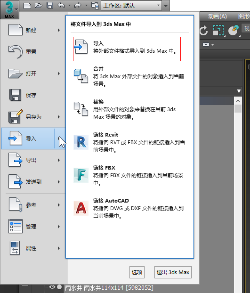
Task: Click the Open File folder icon in toolbar
Action: click(39, 6)
